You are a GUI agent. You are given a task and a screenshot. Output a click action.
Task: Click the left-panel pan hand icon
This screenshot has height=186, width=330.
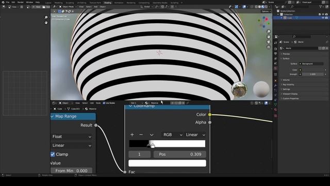tap(46, 23)
